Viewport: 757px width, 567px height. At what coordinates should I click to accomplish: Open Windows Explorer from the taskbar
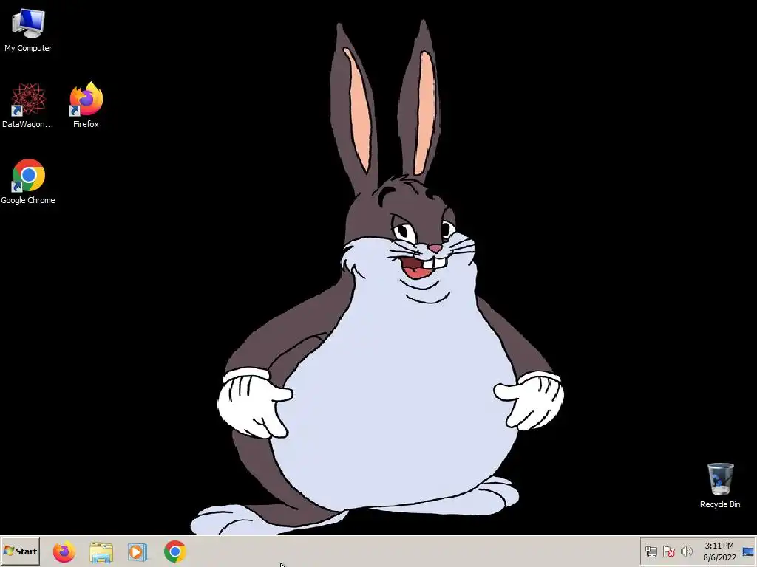101,552
